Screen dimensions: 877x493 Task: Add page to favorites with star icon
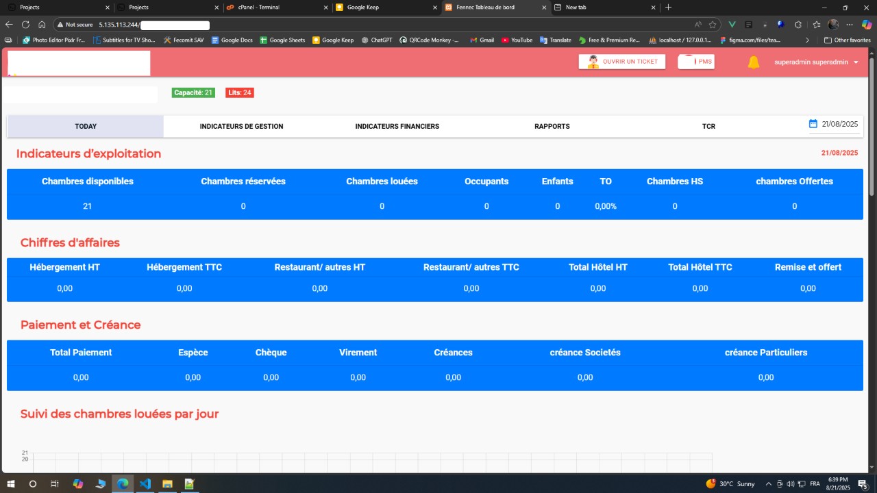coord(713,24)
